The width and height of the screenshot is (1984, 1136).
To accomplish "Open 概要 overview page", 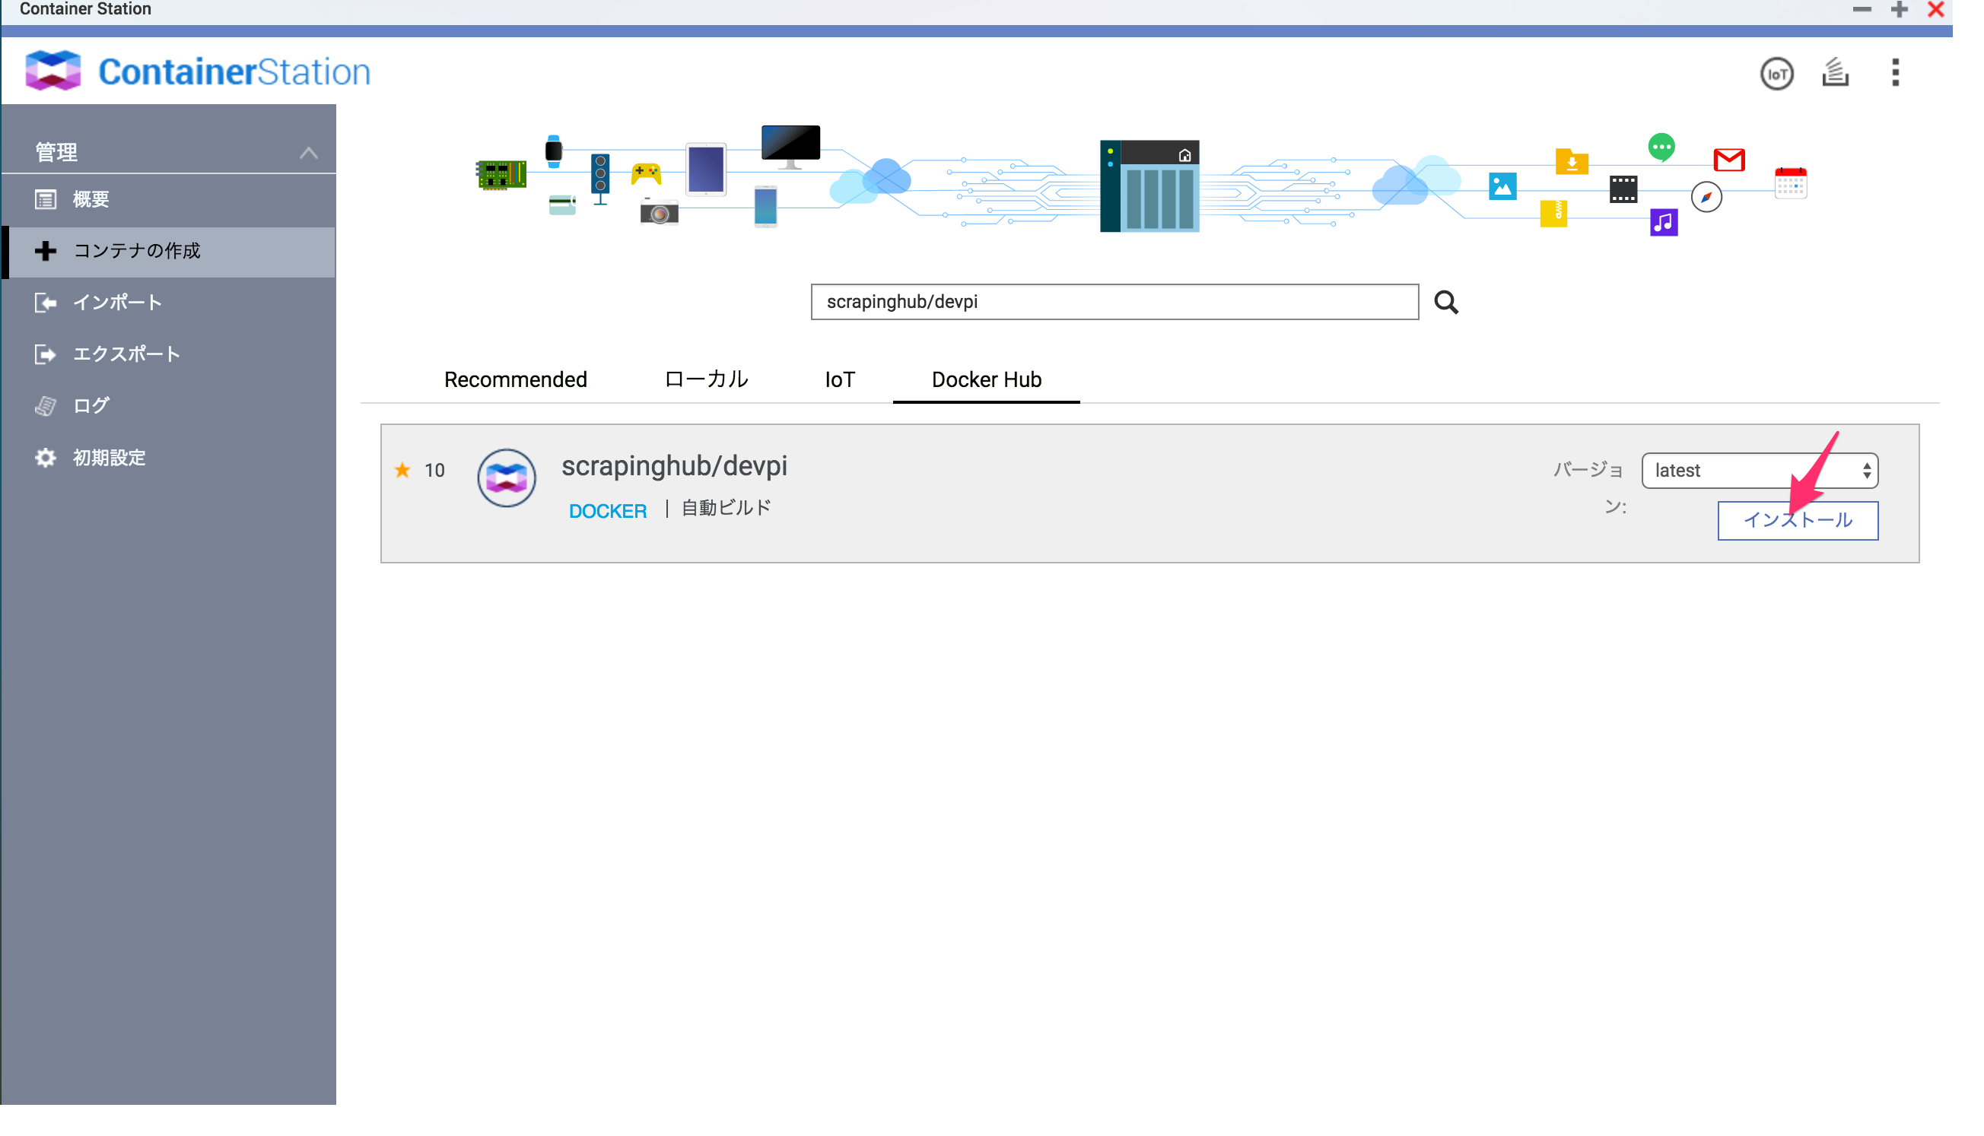I will pos(169,200).
